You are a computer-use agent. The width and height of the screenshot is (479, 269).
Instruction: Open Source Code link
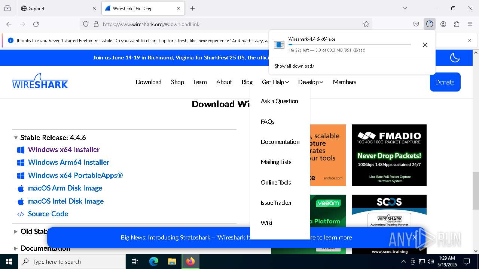(48, 214)
